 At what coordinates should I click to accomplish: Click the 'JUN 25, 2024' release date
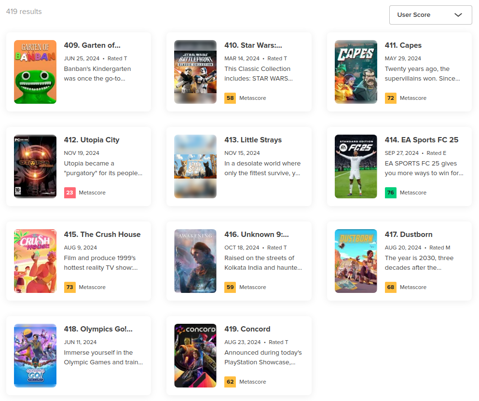82,58
